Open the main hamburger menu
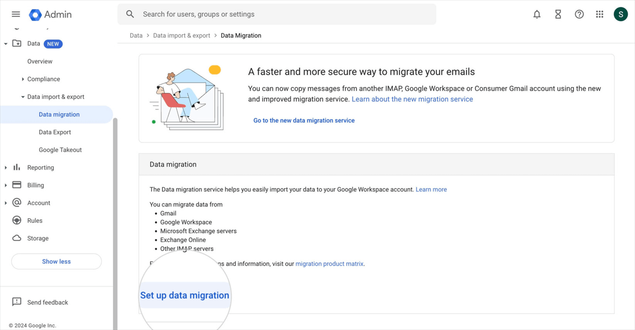This screenshot has width=635, height=330. coord(16,14)
